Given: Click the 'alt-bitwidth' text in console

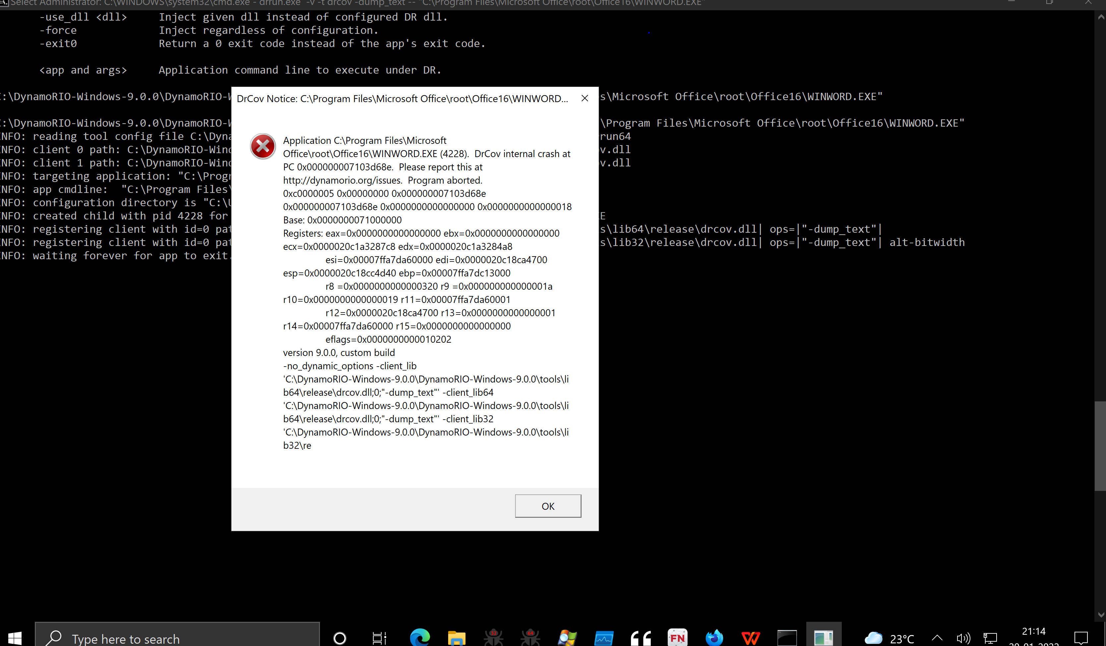Looking at the screenshot, I should pyautogui.click(x=927, y=243).
